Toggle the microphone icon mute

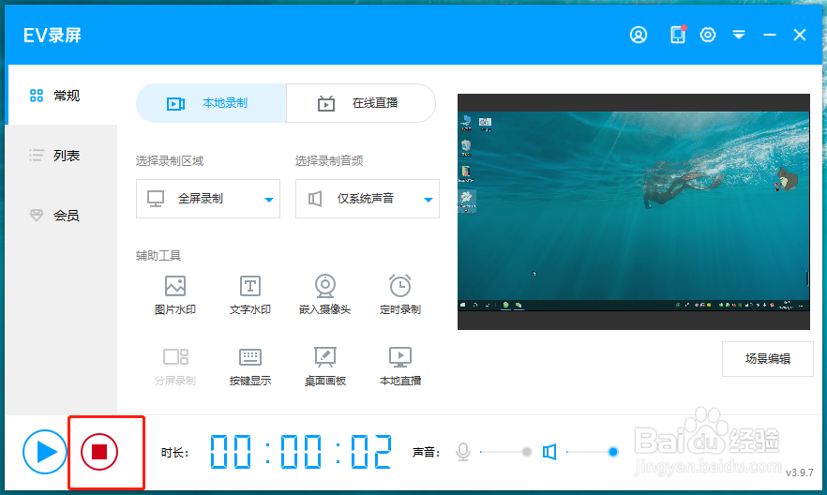point(463,452)
